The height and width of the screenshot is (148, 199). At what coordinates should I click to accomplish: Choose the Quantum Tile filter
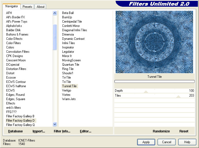pos(70,65)
